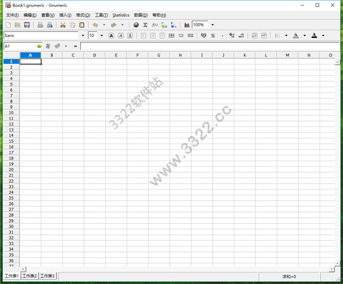Switch to sheet tab 工作表2
Screen dimensions: 343x284
[30, 276]
